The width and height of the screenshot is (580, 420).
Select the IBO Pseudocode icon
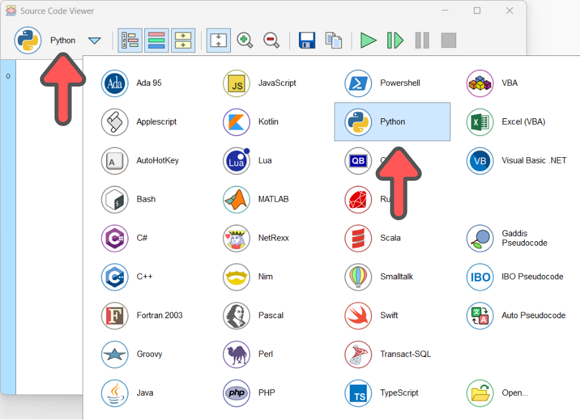(x=480, y=277)
